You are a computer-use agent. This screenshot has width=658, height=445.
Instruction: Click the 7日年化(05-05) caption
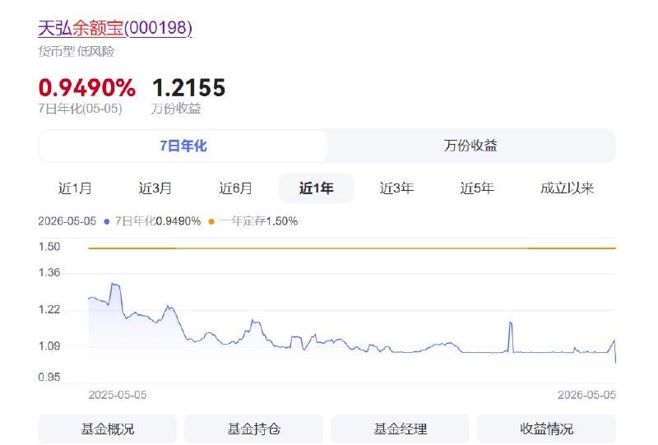click(x=80, y=109)
